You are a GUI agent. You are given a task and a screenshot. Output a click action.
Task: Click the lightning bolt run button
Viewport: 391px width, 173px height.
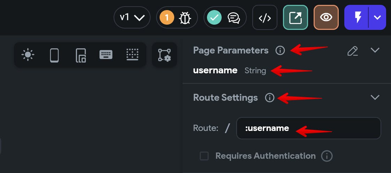[356, 17]
